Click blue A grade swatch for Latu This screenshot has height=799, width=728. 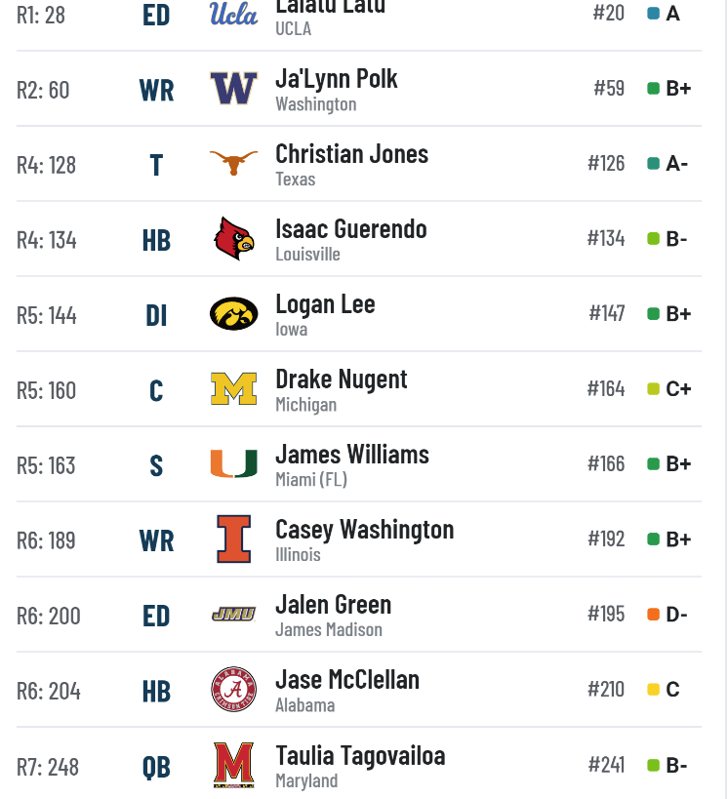tap(654, 14)
